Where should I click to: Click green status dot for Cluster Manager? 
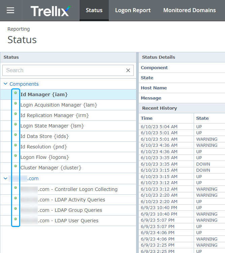pyautogui.click(x=15, y=166)
